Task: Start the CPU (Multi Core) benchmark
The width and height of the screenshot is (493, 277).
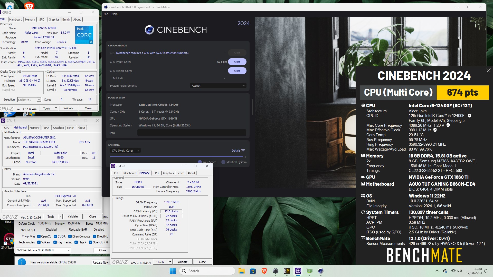Action: point(237,62)
